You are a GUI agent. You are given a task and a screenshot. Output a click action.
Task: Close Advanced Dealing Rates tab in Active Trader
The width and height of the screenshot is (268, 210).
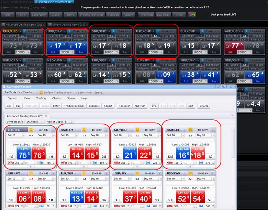(x=46, y=116)
